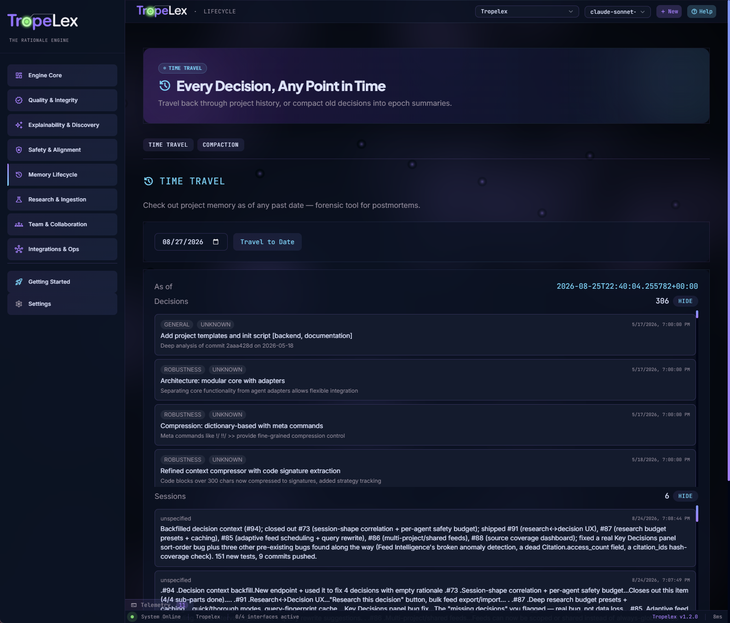This screenshot has height=623, width=730.
Task: Click the Memory Lifecycle history icon
Action: pos(19,175)
